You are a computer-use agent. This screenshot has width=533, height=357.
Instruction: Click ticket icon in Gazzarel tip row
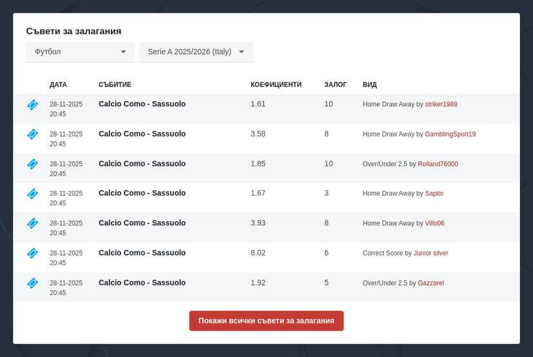[32, 283]
